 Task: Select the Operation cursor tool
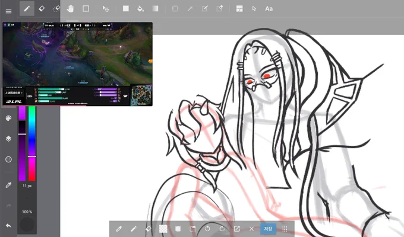point(254,9)
